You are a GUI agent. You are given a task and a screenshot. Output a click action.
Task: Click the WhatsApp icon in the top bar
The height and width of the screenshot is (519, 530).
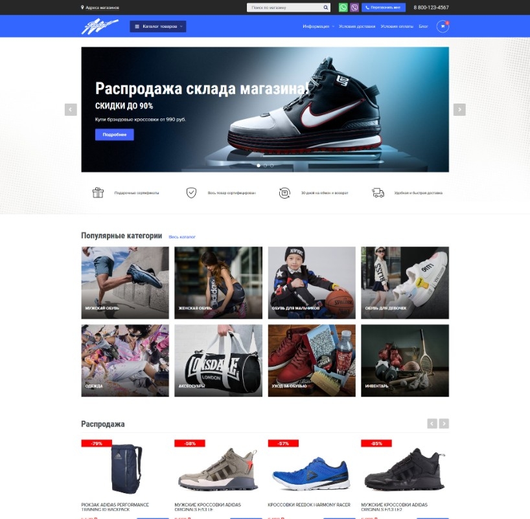(343, 7)
